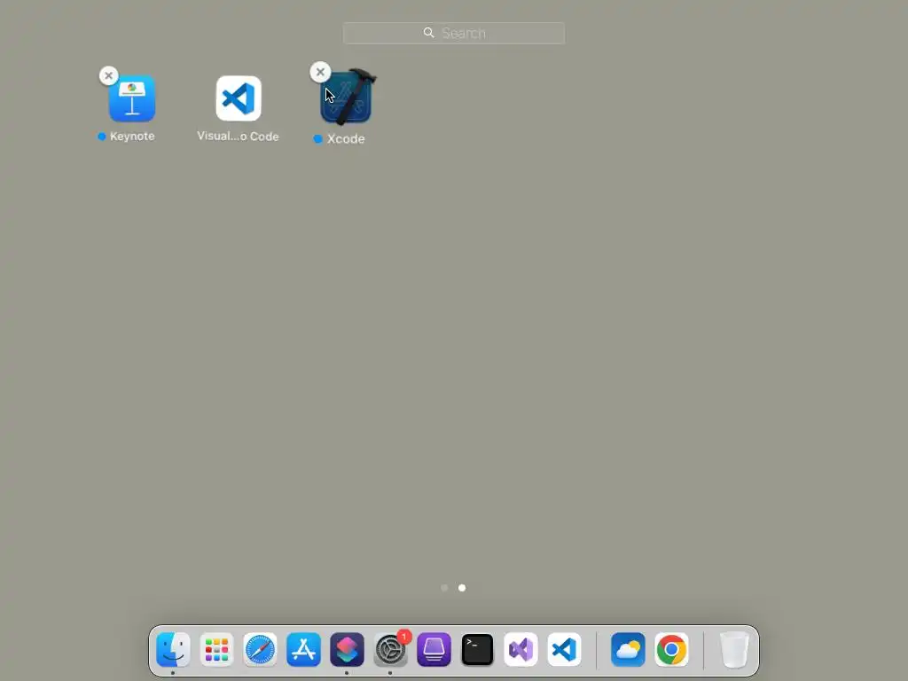
Task: Delete Xcode using its X badge
Action: click(x=320, y=73)
